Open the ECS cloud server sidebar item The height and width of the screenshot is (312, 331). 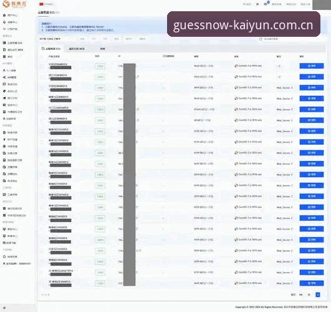coord(13,43)
